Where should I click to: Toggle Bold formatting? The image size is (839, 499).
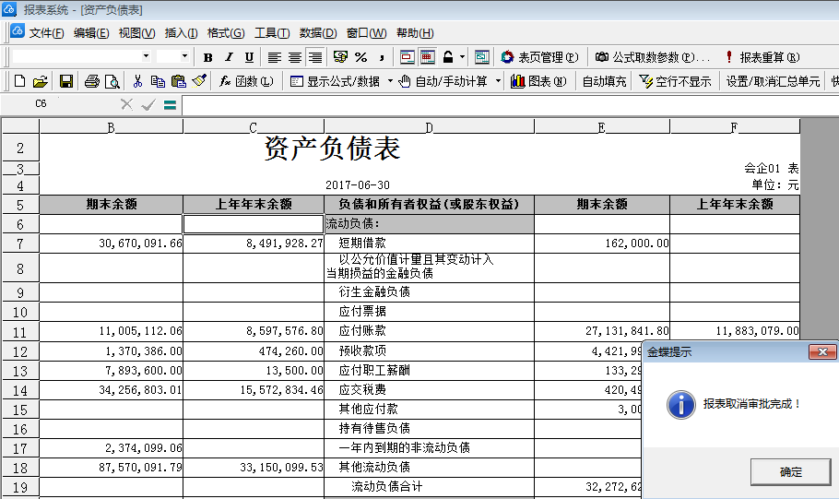click(208, 57)
